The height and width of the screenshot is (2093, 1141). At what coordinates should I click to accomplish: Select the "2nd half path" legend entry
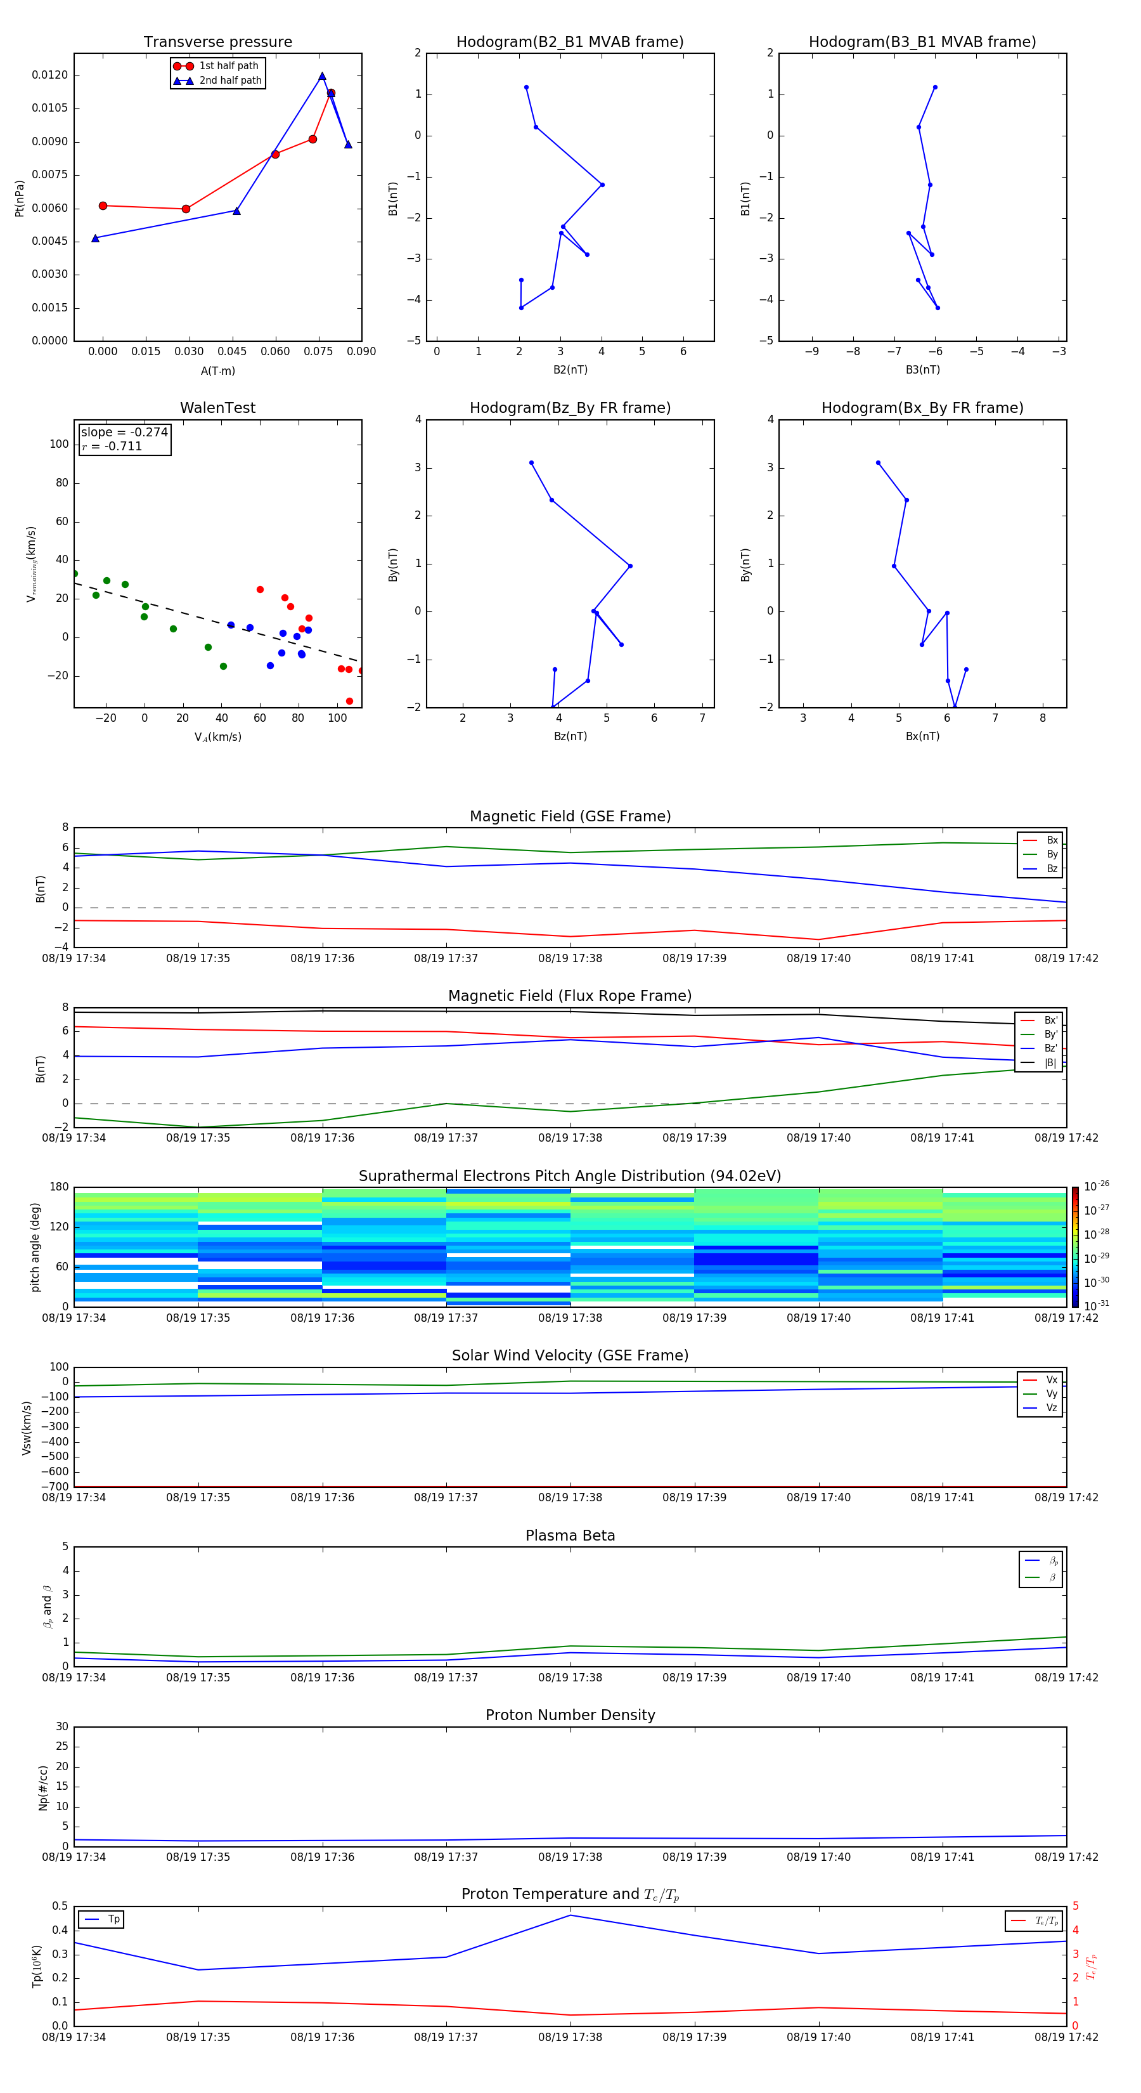pyautogui.click(x=217, y=81)
